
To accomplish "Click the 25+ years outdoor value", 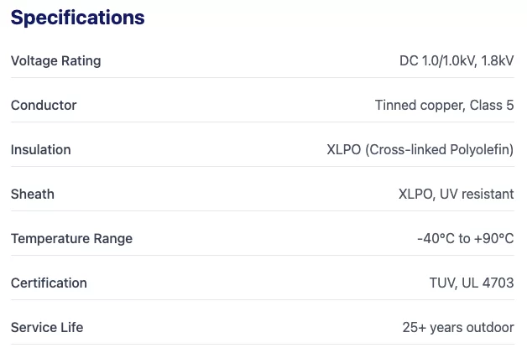I will tap(458, 328).
